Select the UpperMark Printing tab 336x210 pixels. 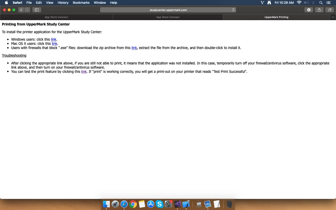[x=277, y=17]
